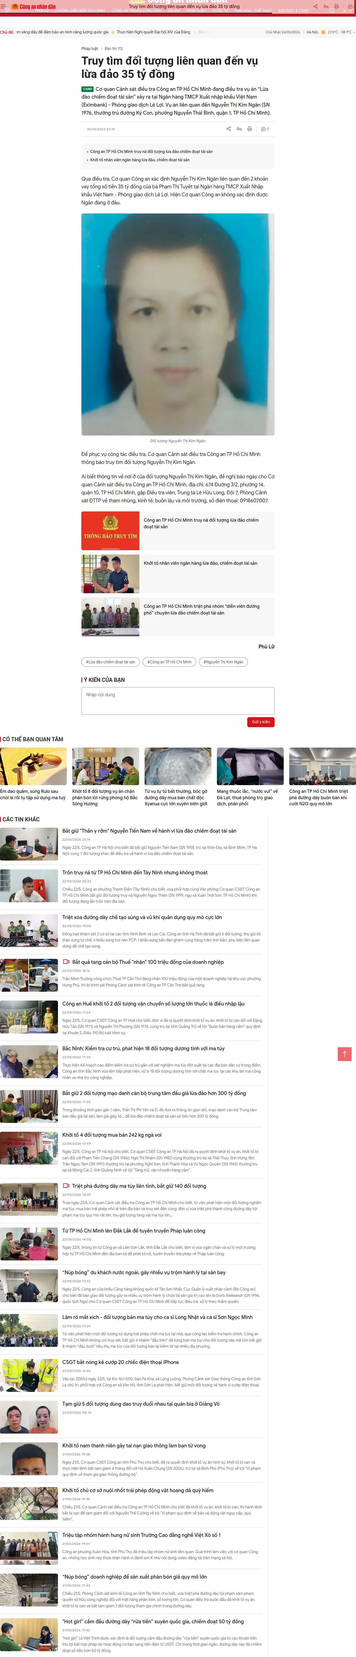Click the 'Gửi ý kiến' submit button
Viewport: 356px width, 1657px height.
tap(261, 722)
